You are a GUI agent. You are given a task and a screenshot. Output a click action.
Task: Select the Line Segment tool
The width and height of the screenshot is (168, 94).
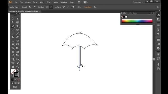click(13, 30)
